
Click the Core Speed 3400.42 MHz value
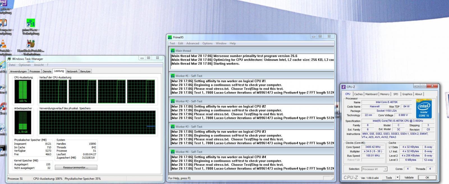[373, 147]
